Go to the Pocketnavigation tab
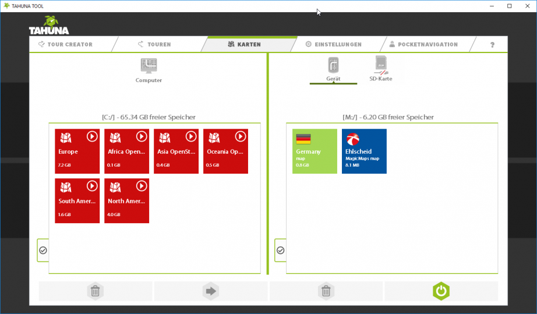The image size is (537, 314). click(x=428, y=44)
